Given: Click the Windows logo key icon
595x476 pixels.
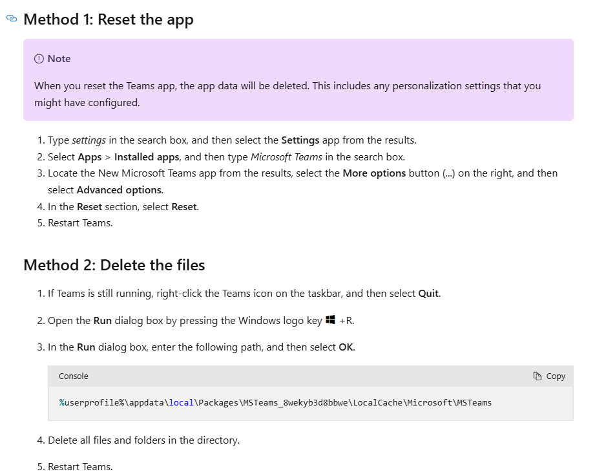Looking at the screenshot, I should (x=331, y=320).
